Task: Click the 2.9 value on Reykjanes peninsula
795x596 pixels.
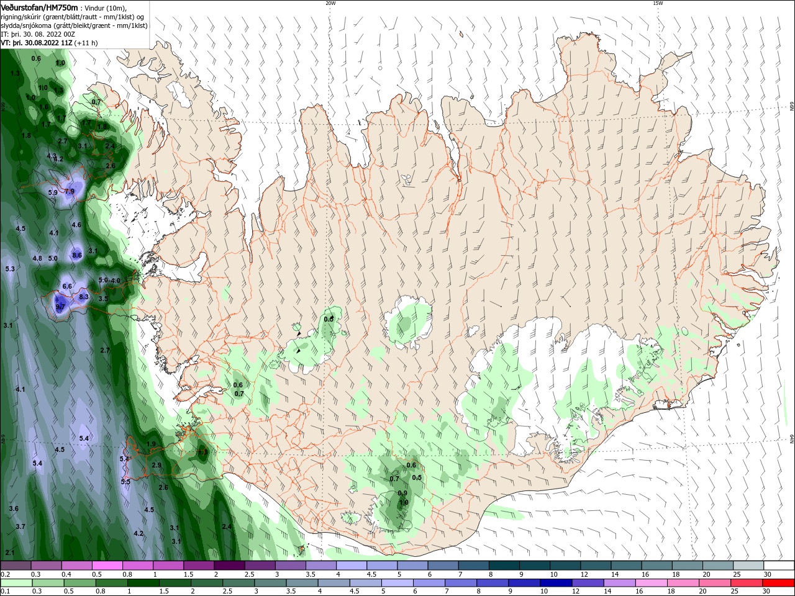Action: click(157, 465)
